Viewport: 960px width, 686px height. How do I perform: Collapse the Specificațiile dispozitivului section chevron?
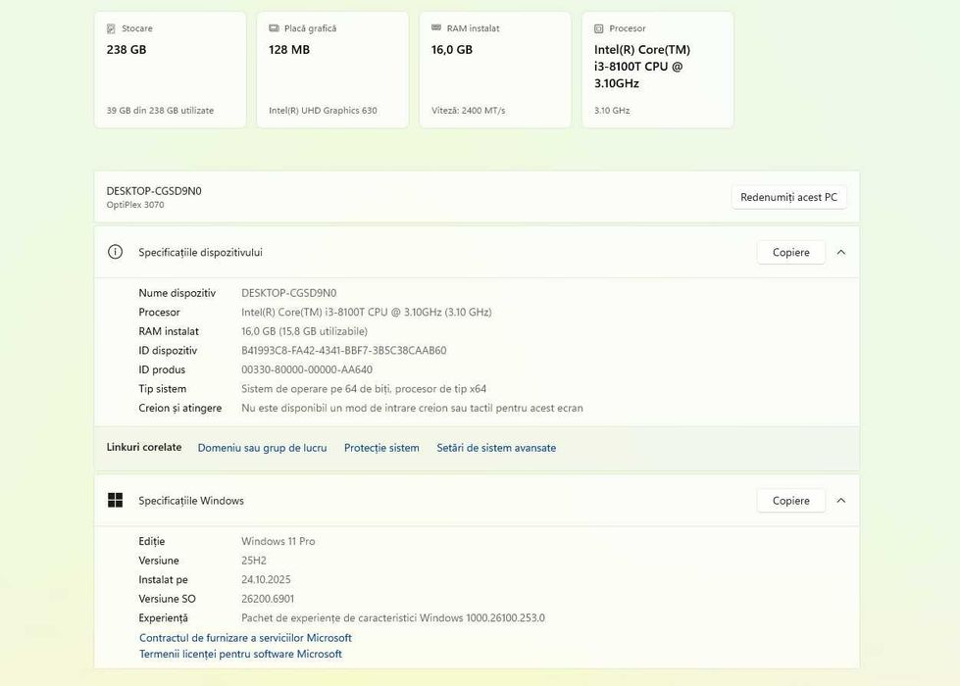pyautogui.click(x=841, y=252)
